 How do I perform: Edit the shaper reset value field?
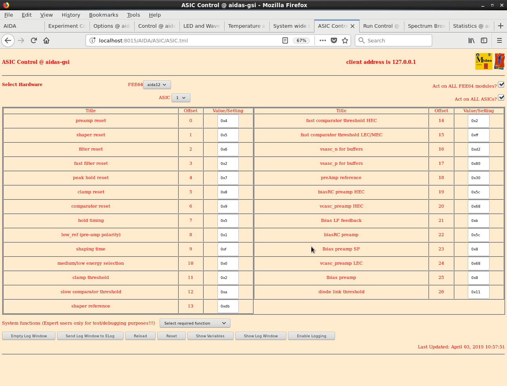[228, 135]
